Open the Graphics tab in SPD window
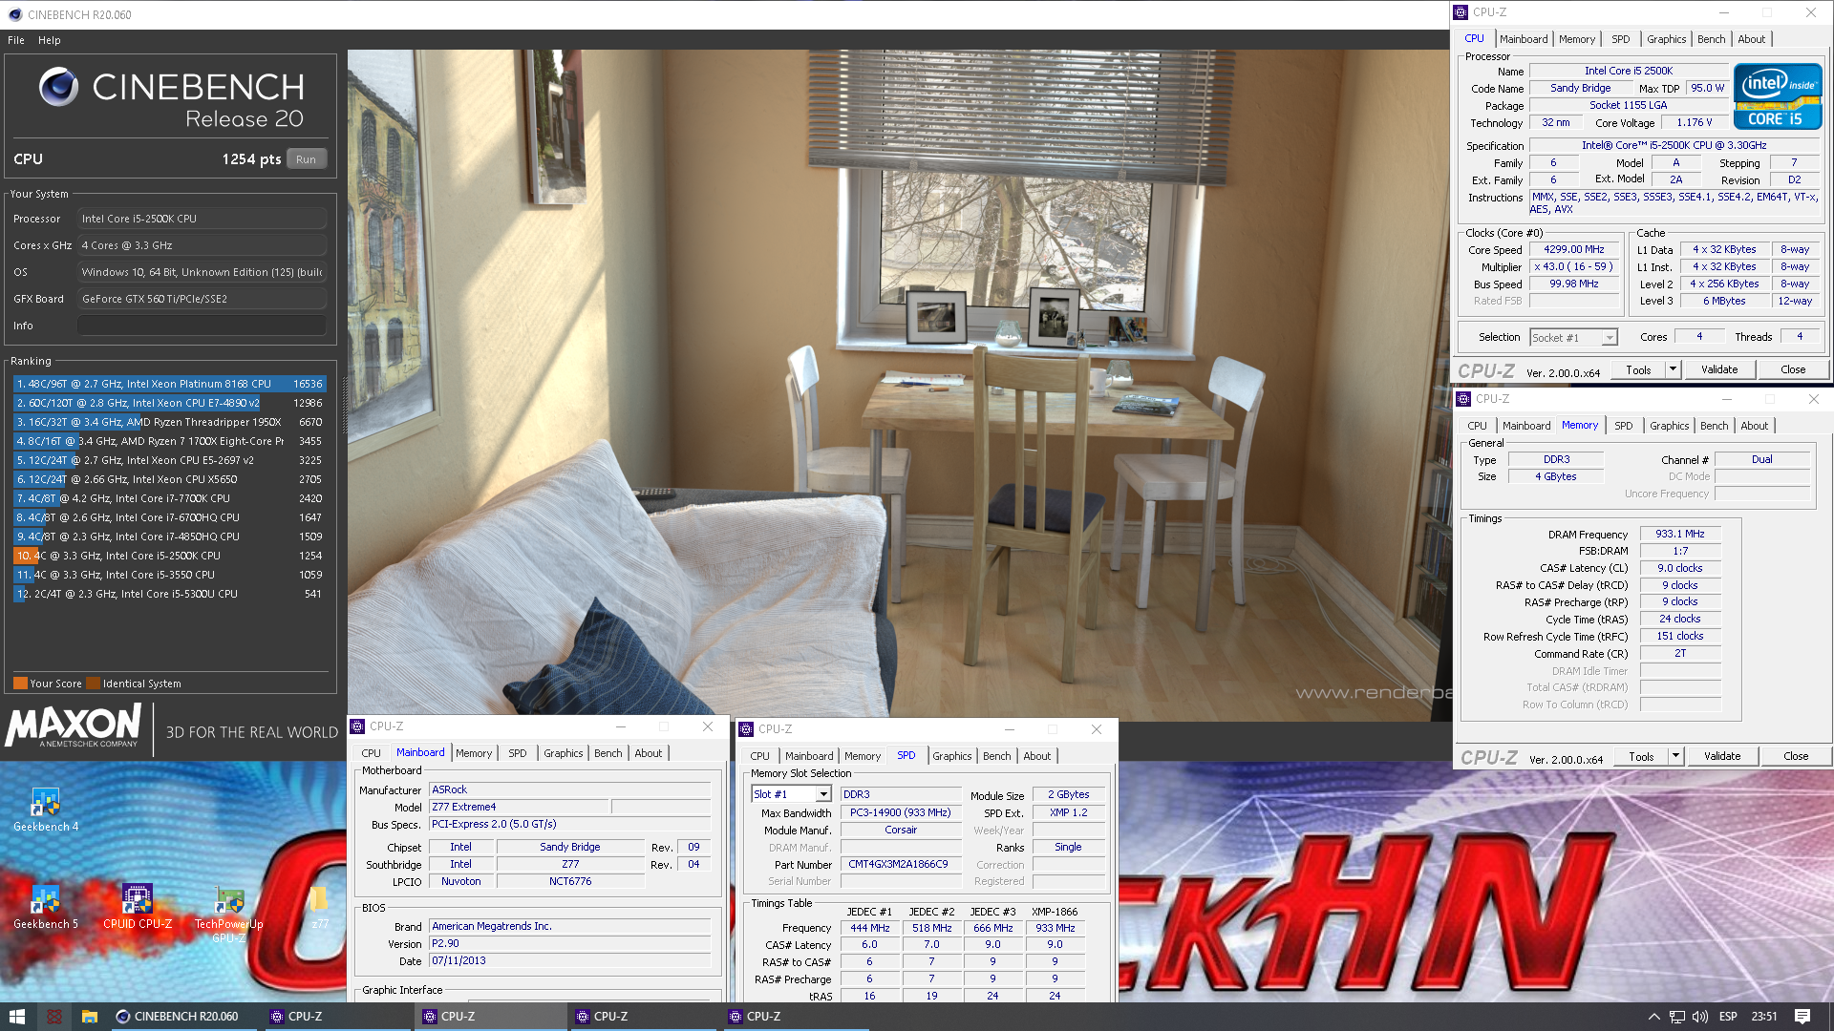The width and height of the screenshot is (1834, 1031). 952,756
